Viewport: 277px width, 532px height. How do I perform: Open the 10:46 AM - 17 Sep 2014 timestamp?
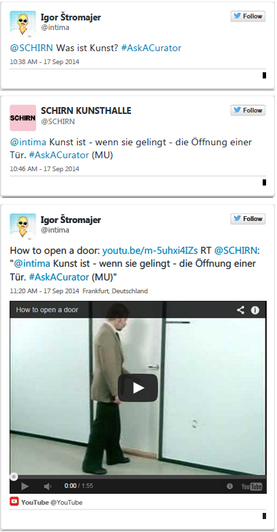pos(44,169)
